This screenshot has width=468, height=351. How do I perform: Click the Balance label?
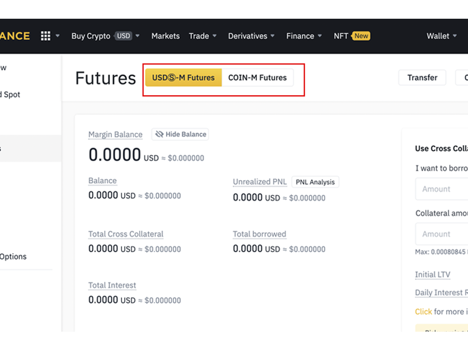pos(102,181)
